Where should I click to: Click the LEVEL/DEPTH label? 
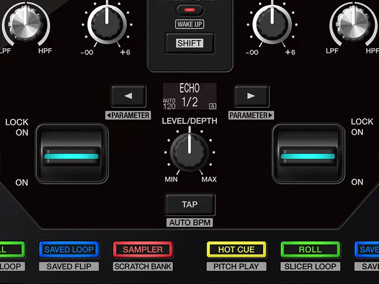coord(190,121)
